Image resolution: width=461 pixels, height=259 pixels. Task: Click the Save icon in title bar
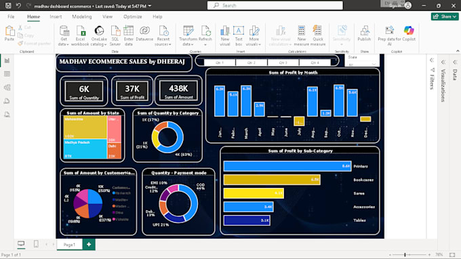[8, 5]
